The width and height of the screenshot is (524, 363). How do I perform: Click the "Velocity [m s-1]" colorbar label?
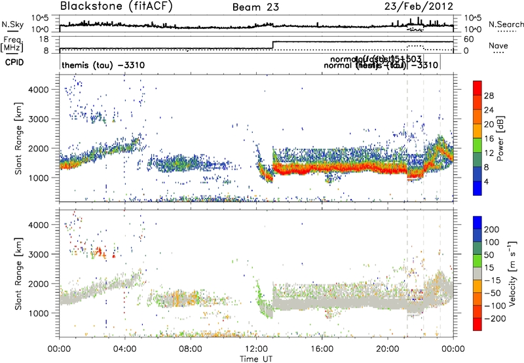[512, 273]
